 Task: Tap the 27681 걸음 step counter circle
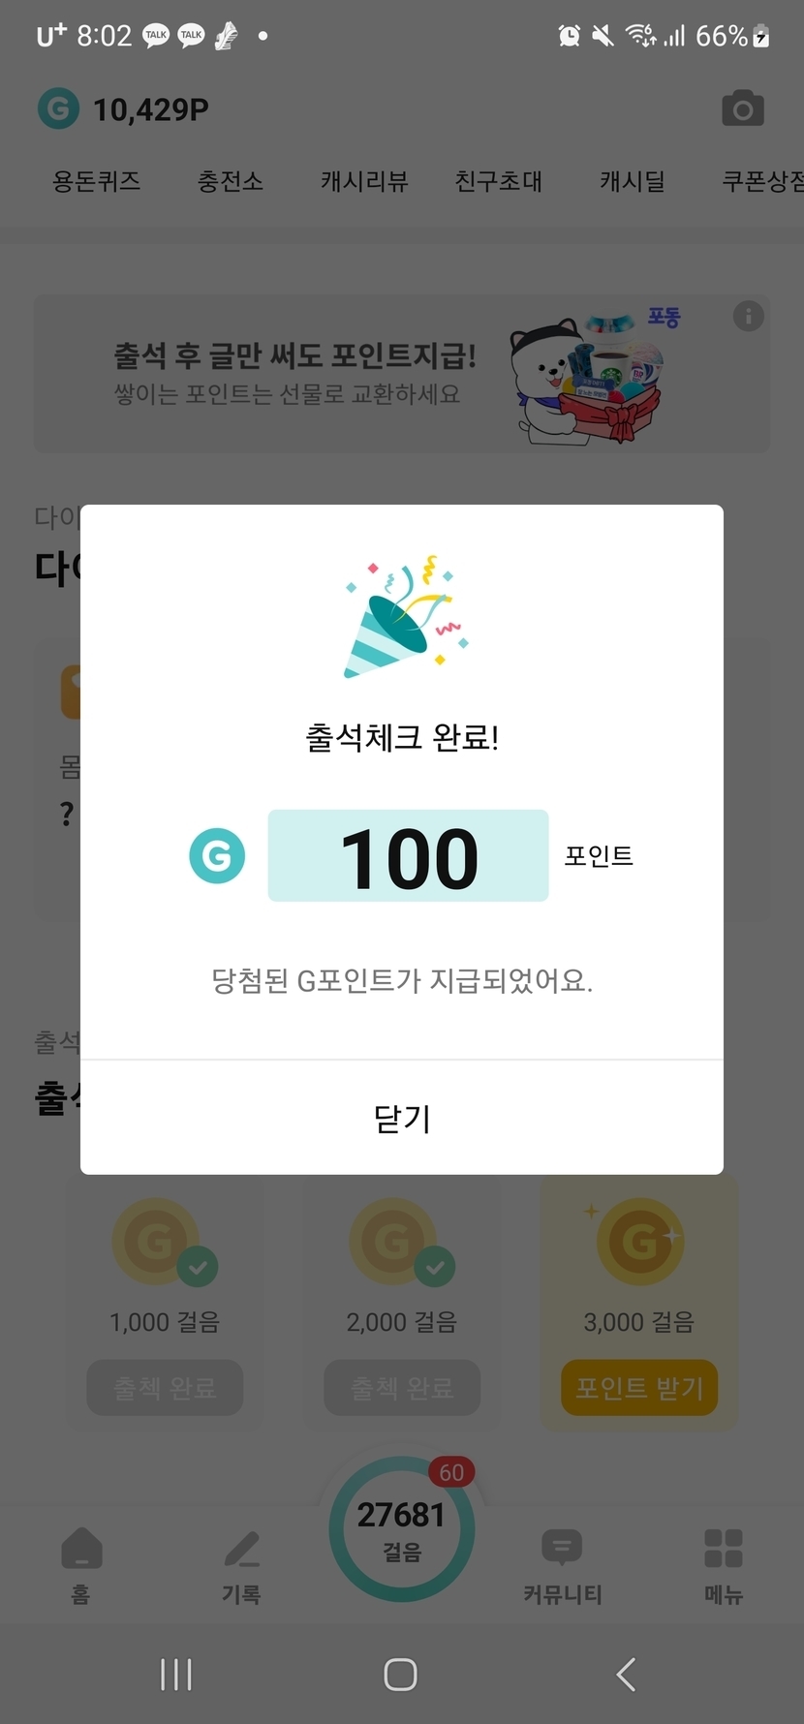[x=402, y=1528]
